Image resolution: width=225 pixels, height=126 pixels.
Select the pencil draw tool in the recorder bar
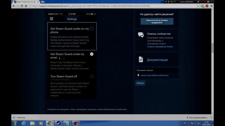198,2
